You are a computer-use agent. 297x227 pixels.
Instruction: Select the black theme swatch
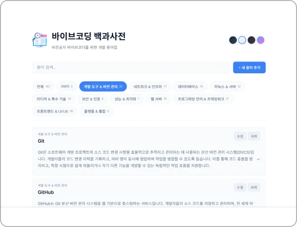click(251, 40)
